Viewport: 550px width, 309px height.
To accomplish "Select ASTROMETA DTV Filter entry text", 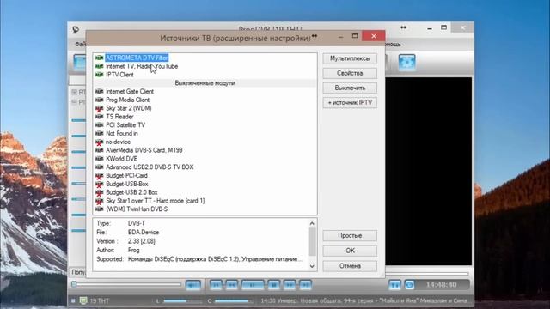I will [137, 58].
